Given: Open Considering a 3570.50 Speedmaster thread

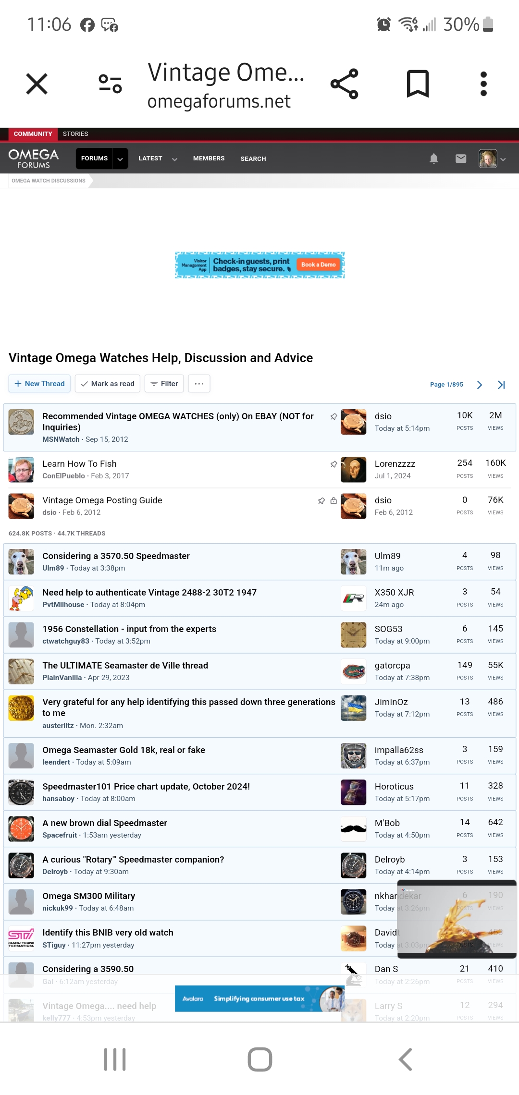Looking at the screenshot, I should 116,556.
